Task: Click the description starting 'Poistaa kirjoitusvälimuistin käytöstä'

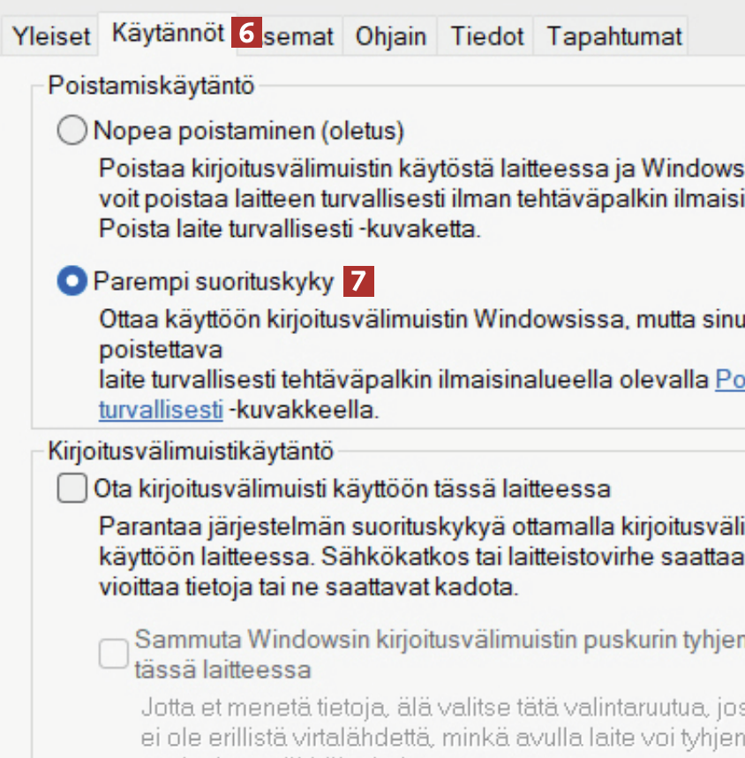Action: click(x=415, y=168)
